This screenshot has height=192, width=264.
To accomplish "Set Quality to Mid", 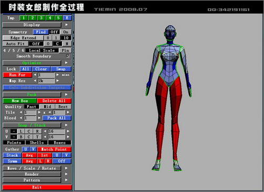I will (x=47, y=107).
